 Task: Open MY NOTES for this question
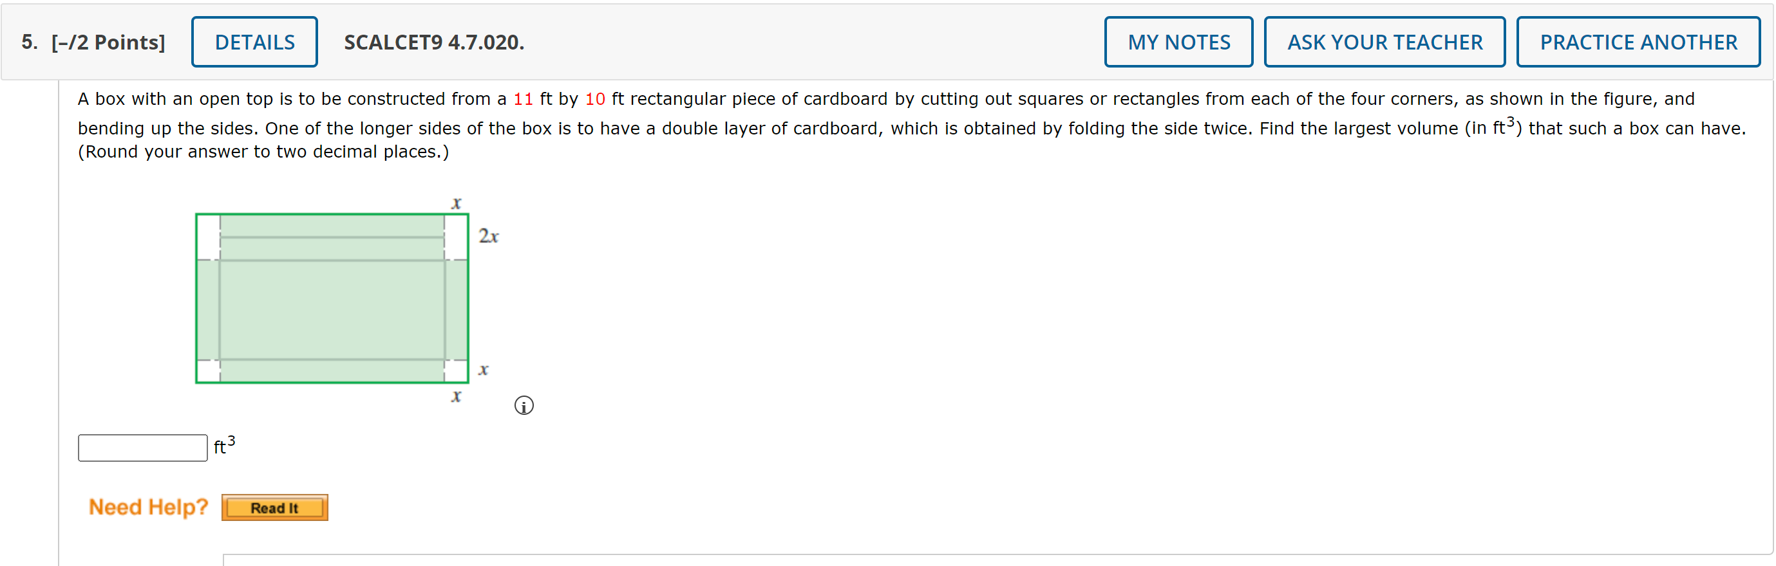[x=1178, y=41]
